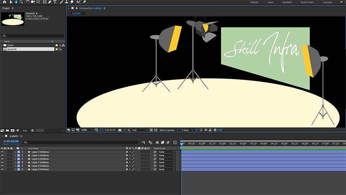This screenshot has width=346, height=195.
Task: Select the Hand tool
Action: (x=16, y=2)
